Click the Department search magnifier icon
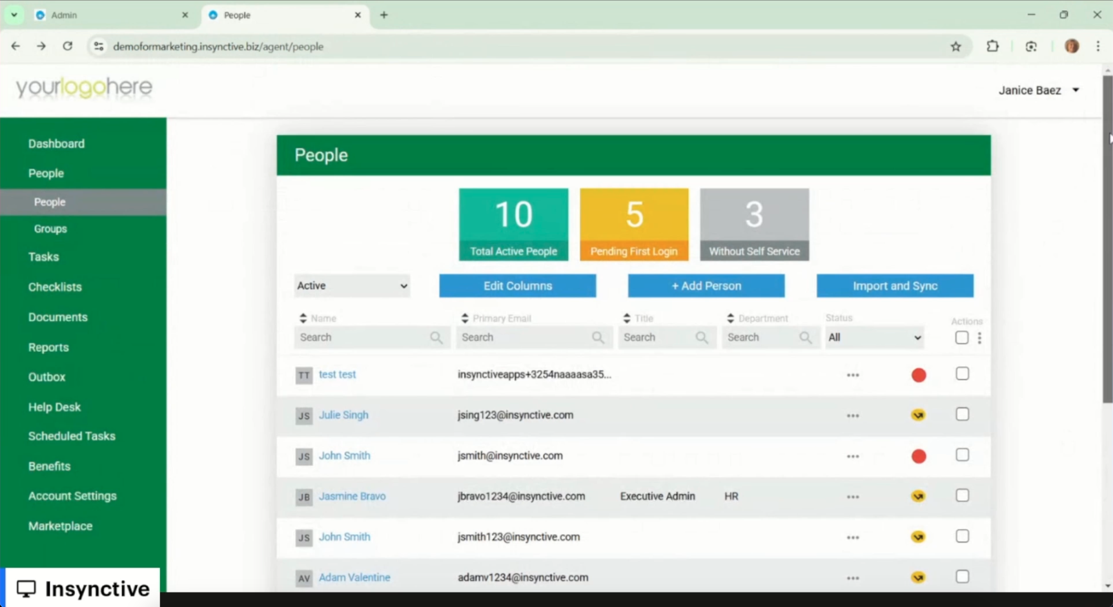This screenshot has width=1113, height=607. (806, 338)
